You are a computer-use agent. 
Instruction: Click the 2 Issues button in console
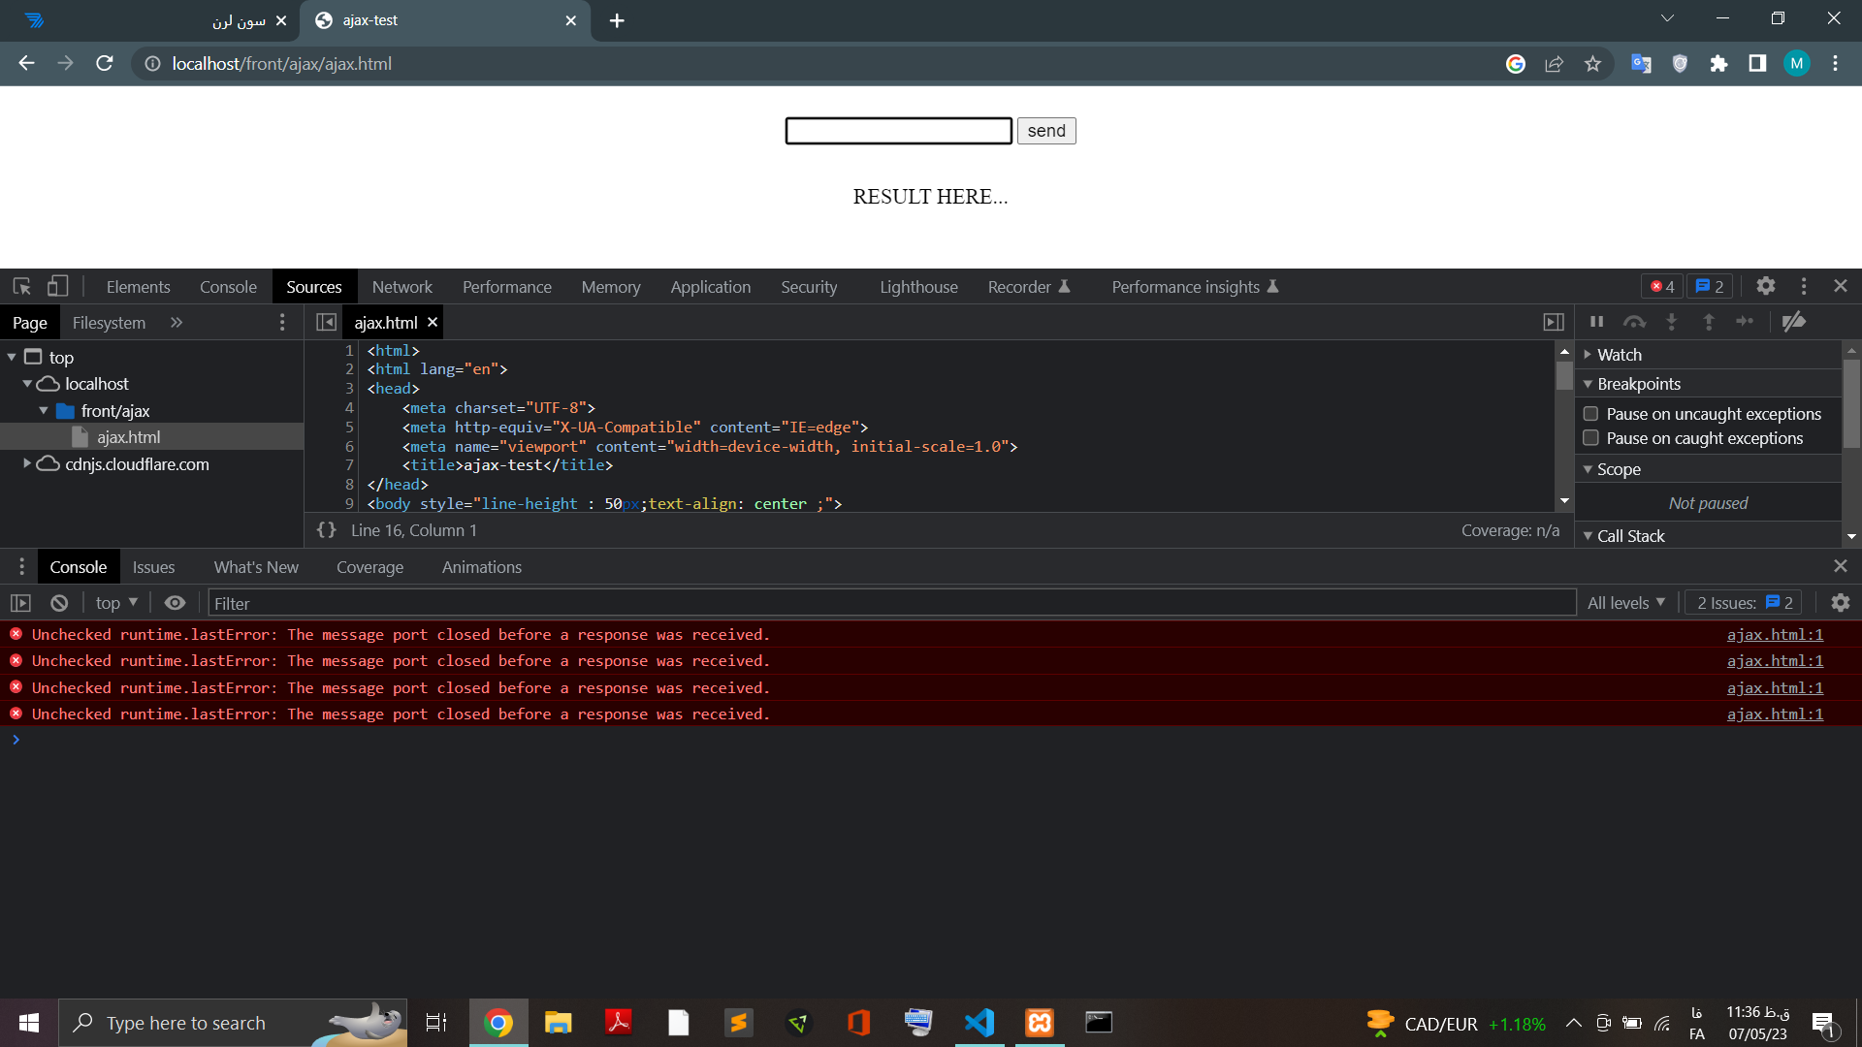[1744, 603]
